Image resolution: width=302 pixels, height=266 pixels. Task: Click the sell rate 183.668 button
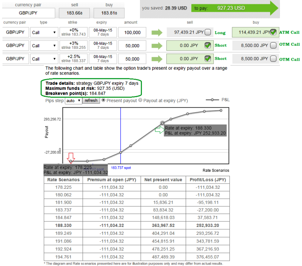pos(75,13)
